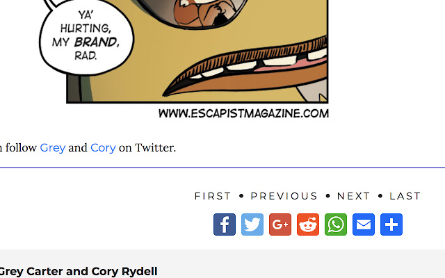Screen dimensions: 445x278
Task: Go to the FIRST comic
Action: 213,196
